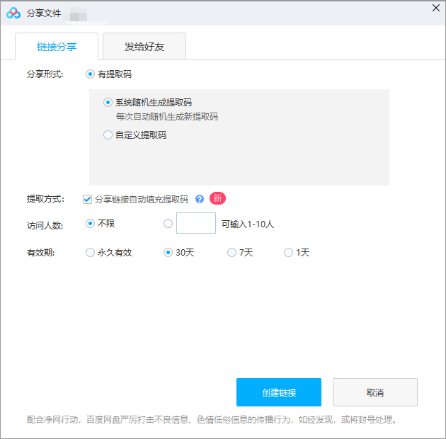The width and height of the screenshot is (446, 439).
Task: Set validity to 永久有效
Action: pyautogui.click(x=90, y=252)
